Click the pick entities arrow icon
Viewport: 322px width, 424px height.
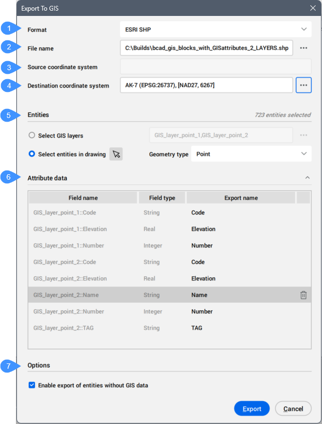[x=116, y=154]
